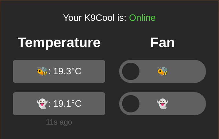Click the bee emoji on the fan switch
This screenshot has height=139, width=219.
click(162, 71)
